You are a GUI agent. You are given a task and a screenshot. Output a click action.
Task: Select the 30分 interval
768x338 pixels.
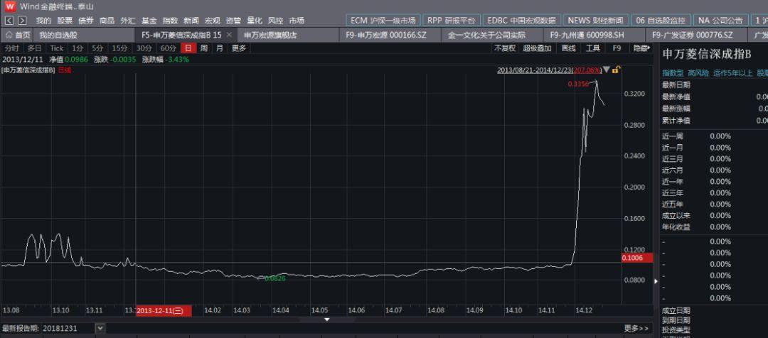tap(144, 48)
